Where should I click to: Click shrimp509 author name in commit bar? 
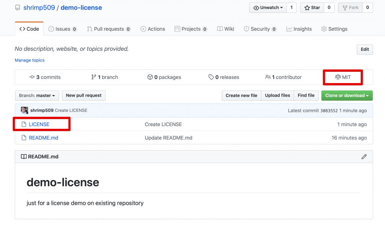coord(42,110)
